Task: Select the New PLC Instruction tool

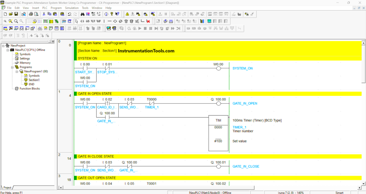Action: point(126,21)
